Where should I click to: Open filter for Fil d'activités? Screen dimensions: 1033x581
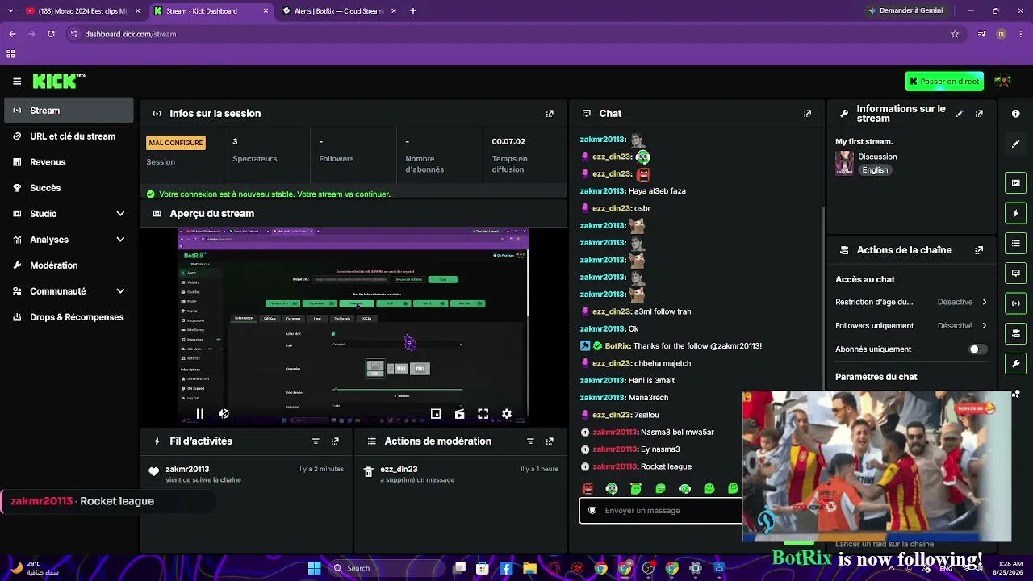pos(316,441)
